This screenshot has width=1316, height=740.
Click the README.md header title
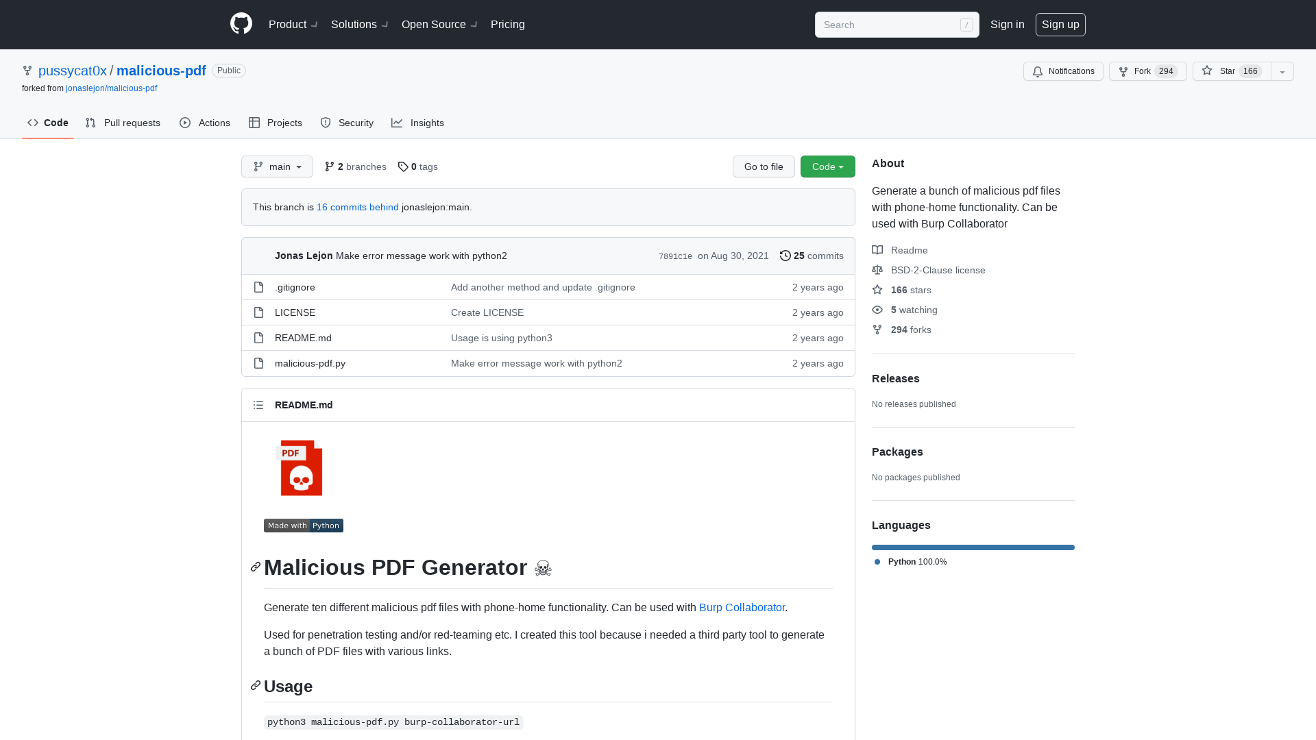click(x=304, y=405)
